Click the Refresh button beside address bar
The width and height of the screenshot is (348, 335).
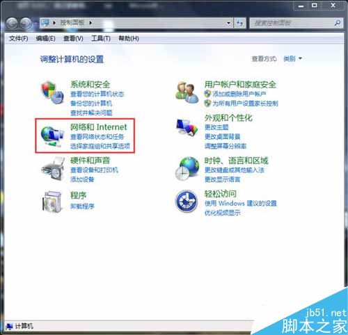(240, 23)
